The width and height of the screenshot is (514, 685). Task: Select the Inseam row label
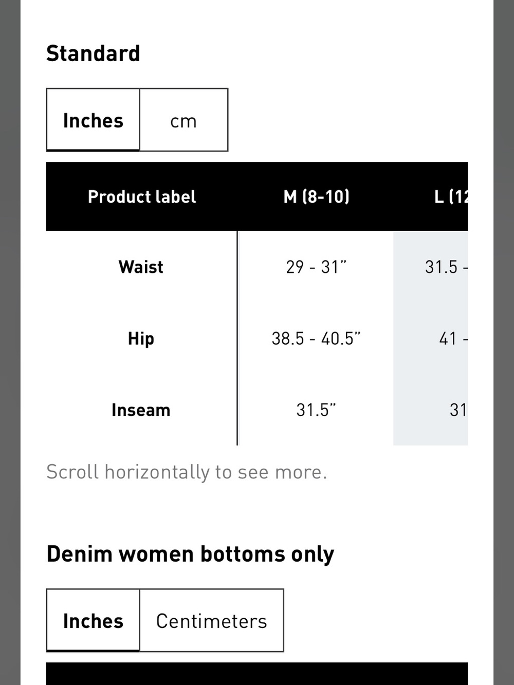coord(141,410)
